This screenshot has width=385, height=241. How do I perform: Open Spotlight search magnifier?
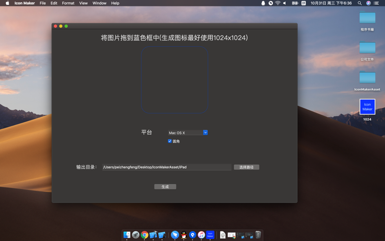point(359,3)
